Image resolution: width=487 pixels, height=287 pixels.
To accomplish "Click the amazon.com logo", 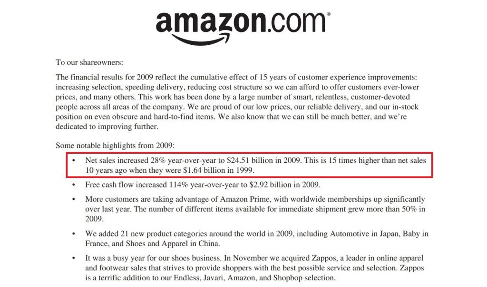I will [241, 22].
